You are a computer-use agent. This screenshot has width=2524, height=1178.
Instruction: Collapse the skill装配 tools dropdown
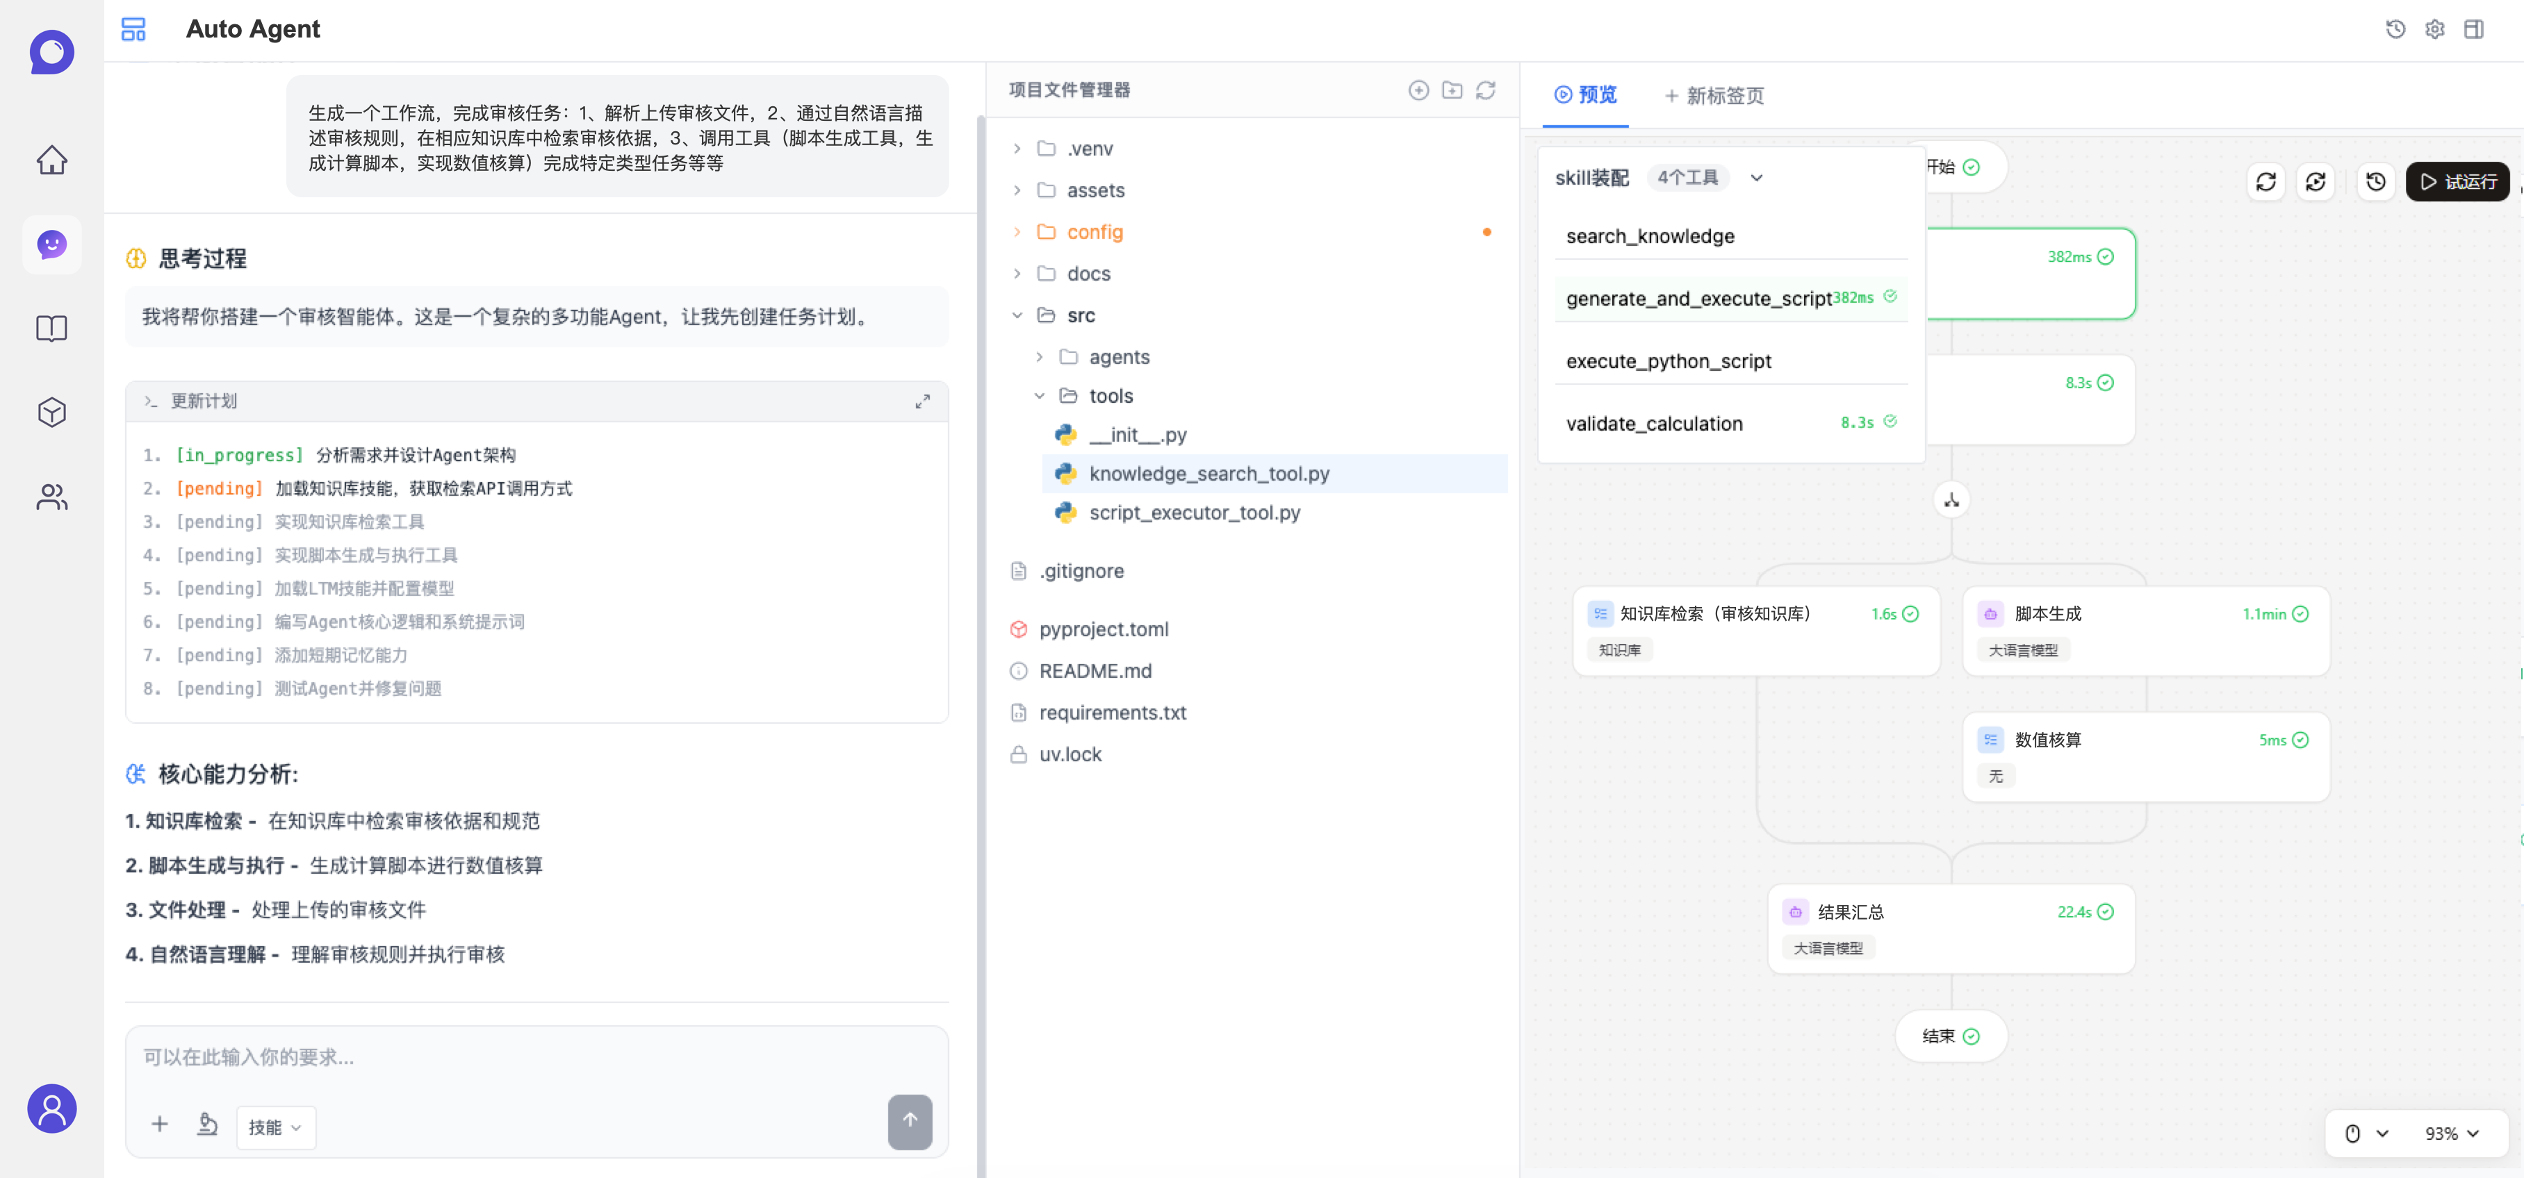pos(1756,179)
